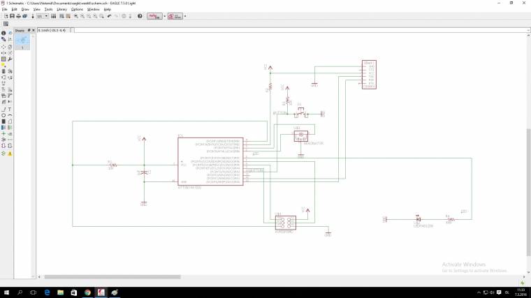Open the Grid settings icon
The width and height of the screenshot is (531, 298).
point(6,24)
